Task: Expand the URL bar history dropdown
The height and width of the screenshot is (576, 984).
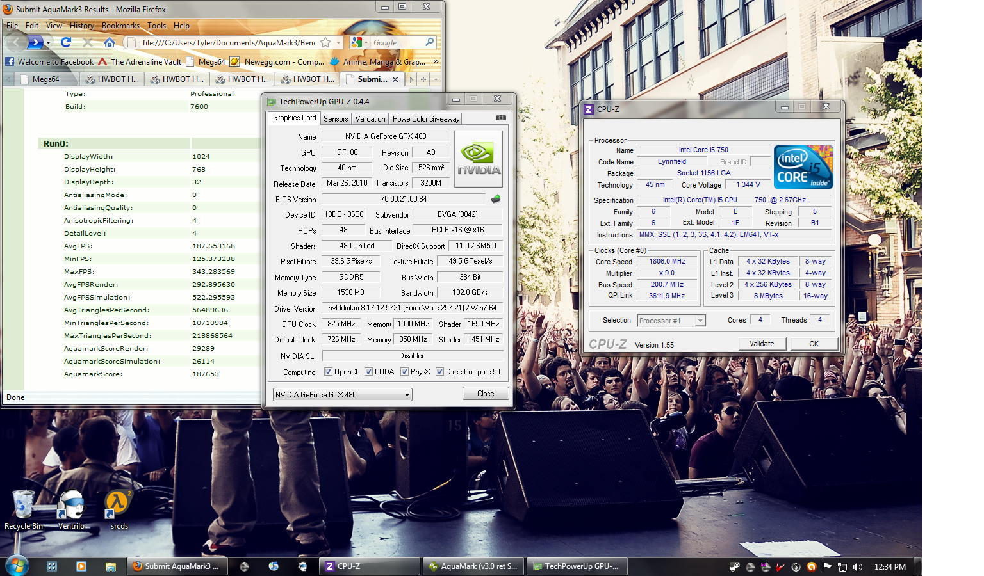Action: click(x=339, y=42)
